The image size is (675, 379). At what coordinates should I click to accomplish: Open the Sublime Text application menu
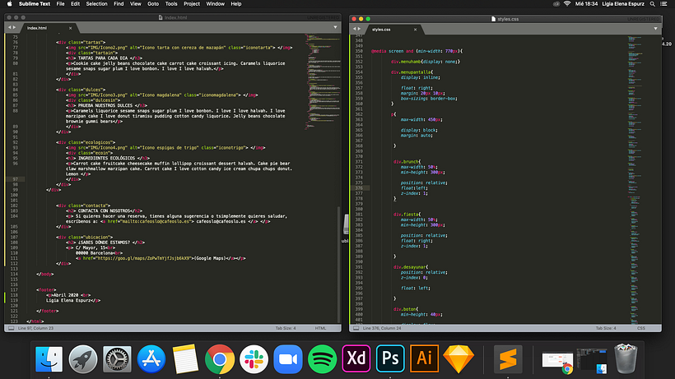click(35, 4)
